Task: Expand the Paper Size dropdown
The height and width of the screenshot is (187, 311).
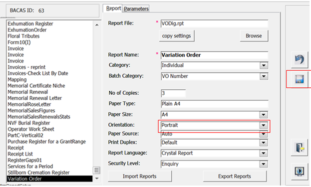Action: (x=264, y=115)
